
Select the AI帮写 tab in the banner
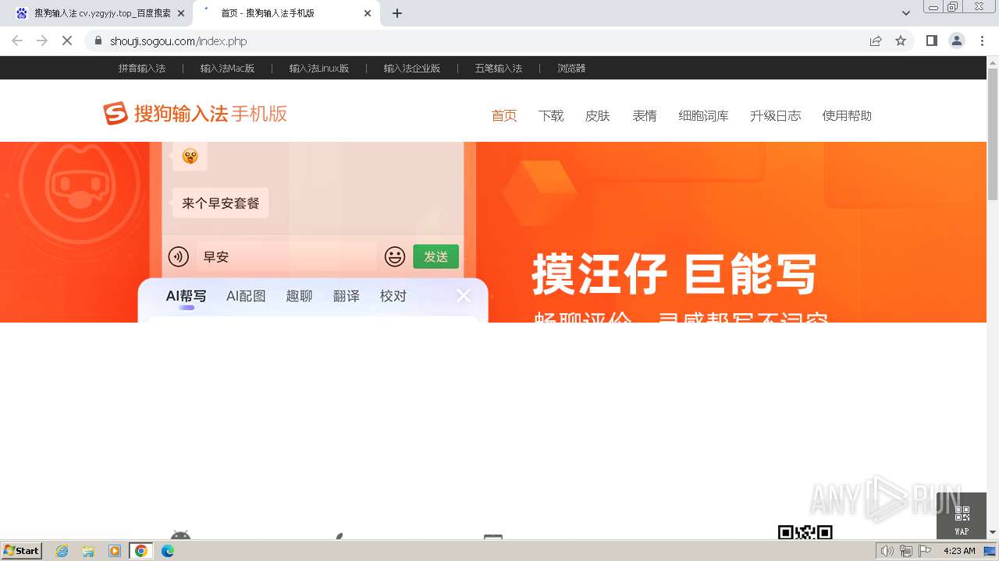pyautogui.click(x=186, y=296)
